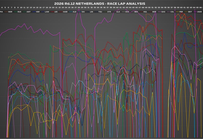Click lap number 10 on axis
The width and height of the screenshot is (203, 139).
click(x=21, y=8)
